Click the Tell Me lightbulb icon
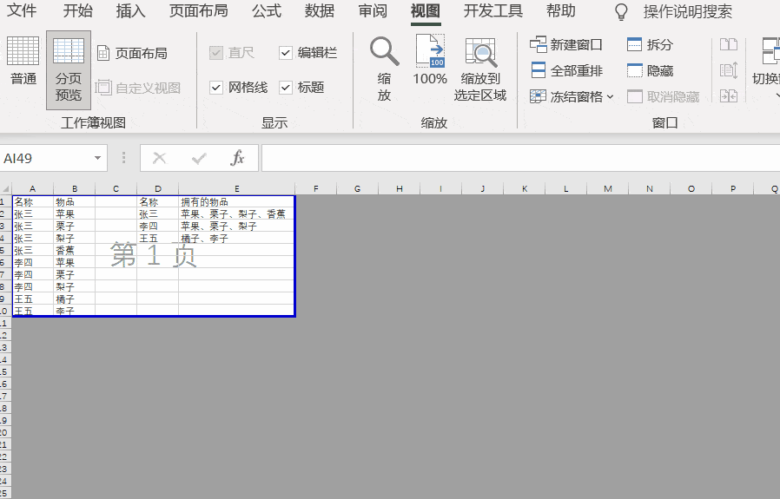 click(x=621, y=11)
